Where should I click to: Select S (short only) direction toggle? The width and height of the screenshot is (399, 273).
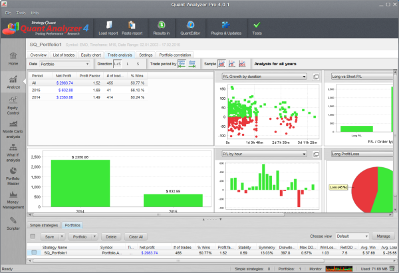138,64
